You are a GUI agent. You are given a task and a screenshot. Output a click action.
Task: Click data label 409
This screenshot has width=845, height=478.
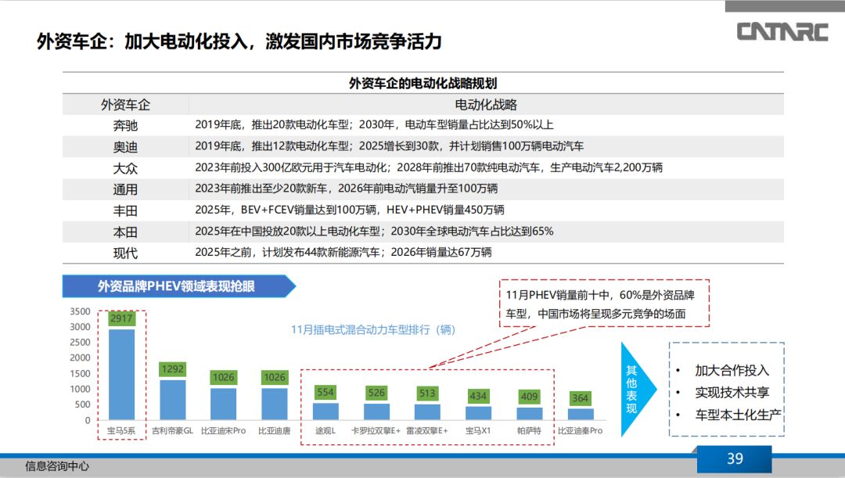click(x=529, y=397)
